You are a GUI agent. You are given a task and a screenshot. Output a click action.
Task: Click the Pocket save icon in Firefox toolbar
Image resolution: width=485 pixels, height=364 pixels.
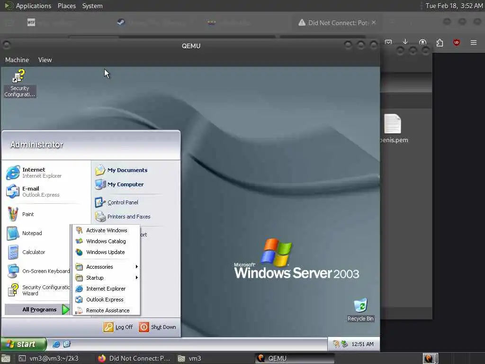click(388, 42)
